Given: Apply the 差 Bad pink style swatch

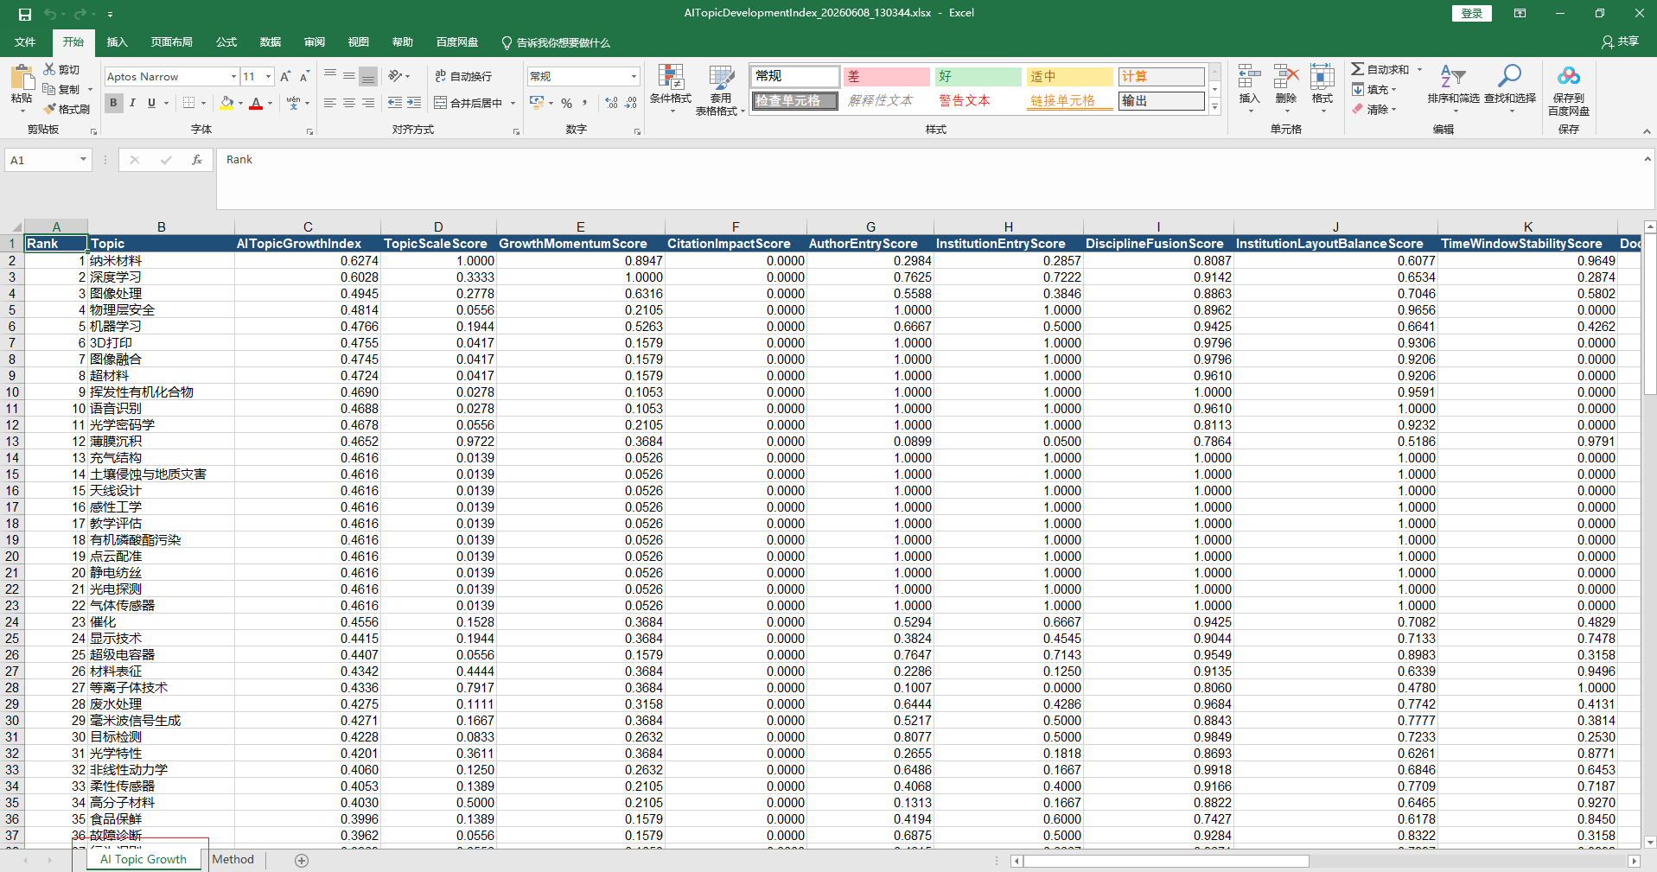Looking at the screenshot, I should (x=887, y=76).
